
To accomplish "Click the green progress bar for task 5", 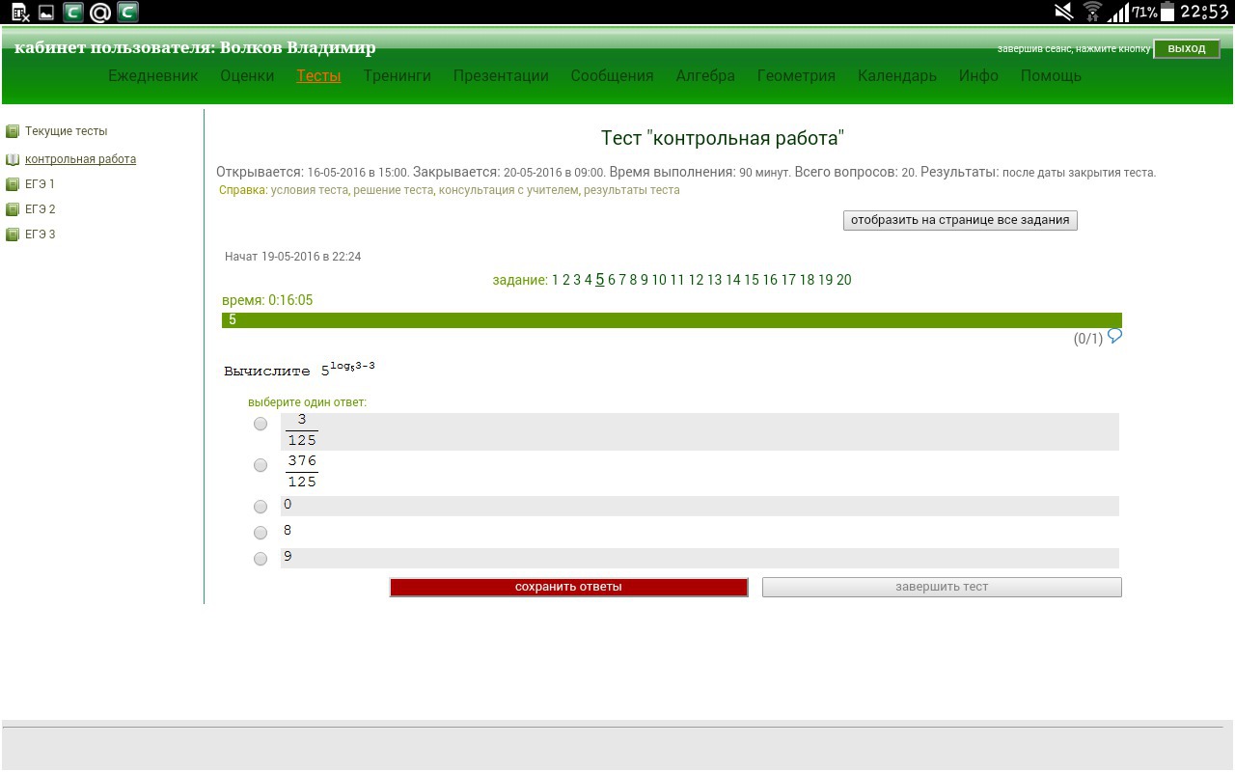I will (672, 320).
